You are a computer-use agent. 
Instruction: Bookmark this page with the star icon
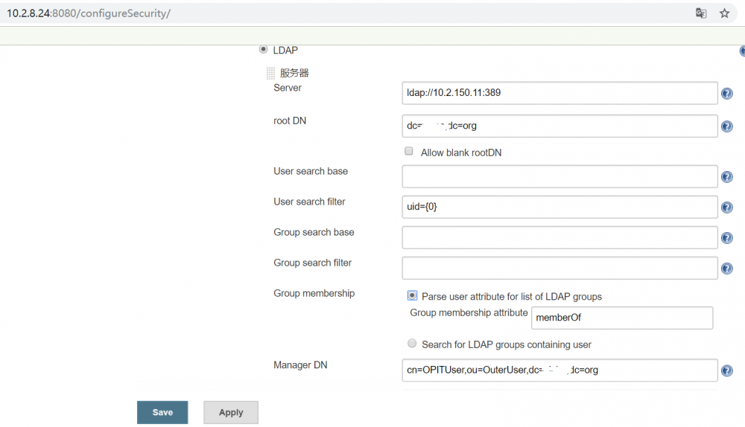724,13
